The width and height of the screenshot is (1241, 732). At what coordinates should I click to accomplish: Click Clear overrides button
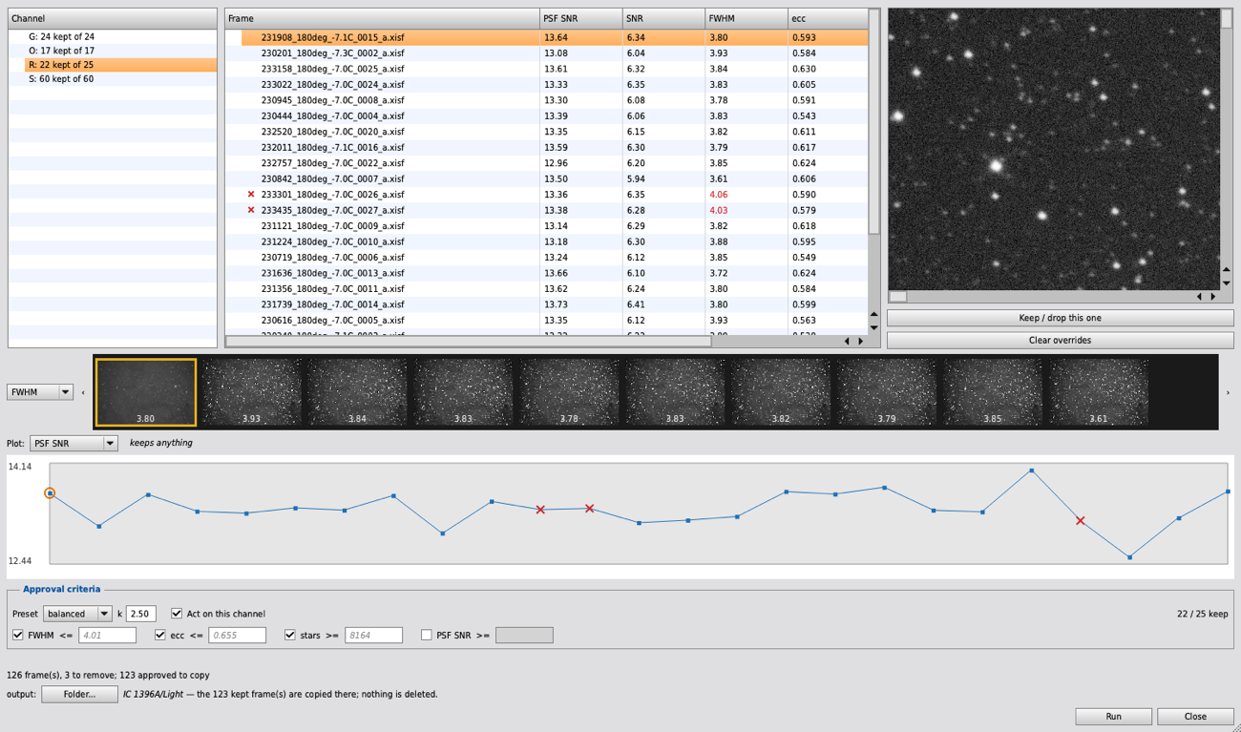tap(1060, 341)
